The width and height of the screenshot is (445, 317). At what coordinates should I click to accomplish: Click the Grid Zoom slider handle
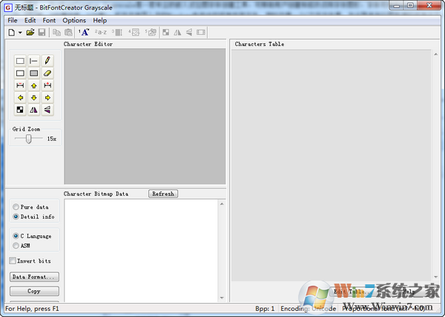click(x=28, y=138)
